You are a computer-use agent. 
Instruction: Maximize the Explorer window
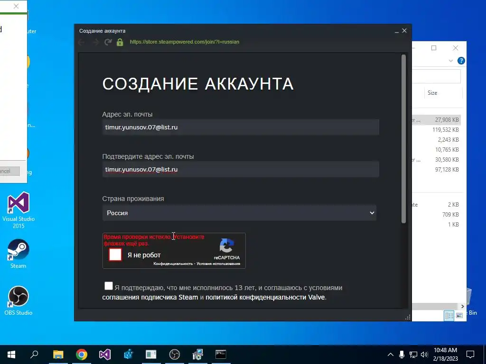pos(434,48)
